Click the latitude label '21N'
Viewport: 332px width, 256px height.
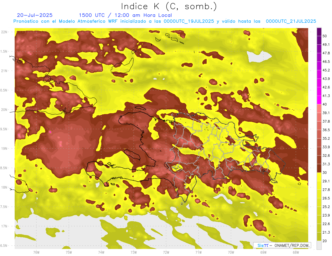[5, 71]
